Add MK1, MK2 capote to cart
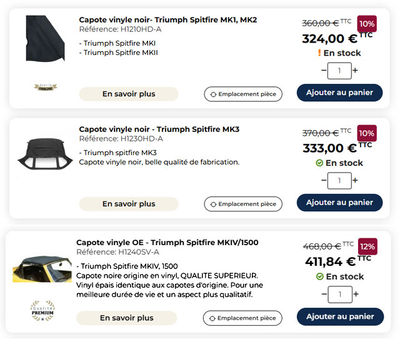400x344 pixels. [x=339, y=93]
